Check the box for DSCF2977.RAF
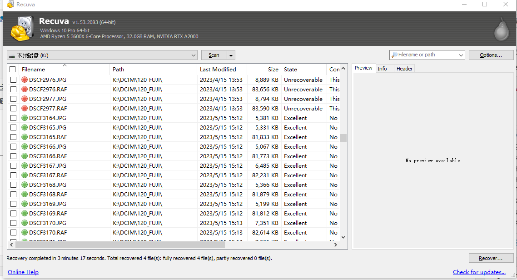The width and height of the screenshot is (517, 280). pos(13,108)
